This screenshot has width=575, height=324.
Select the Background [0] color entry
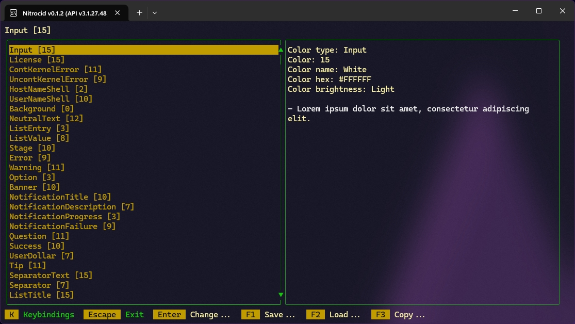point(41,109)
